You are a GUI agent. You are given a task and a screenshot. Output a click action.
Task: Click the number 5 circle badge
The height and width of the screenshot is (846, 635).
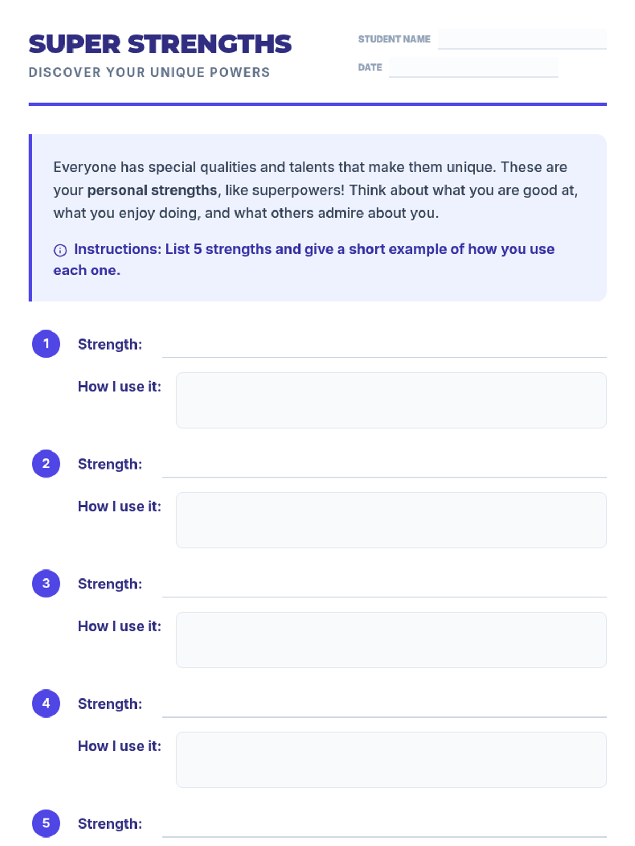[46, 823]
